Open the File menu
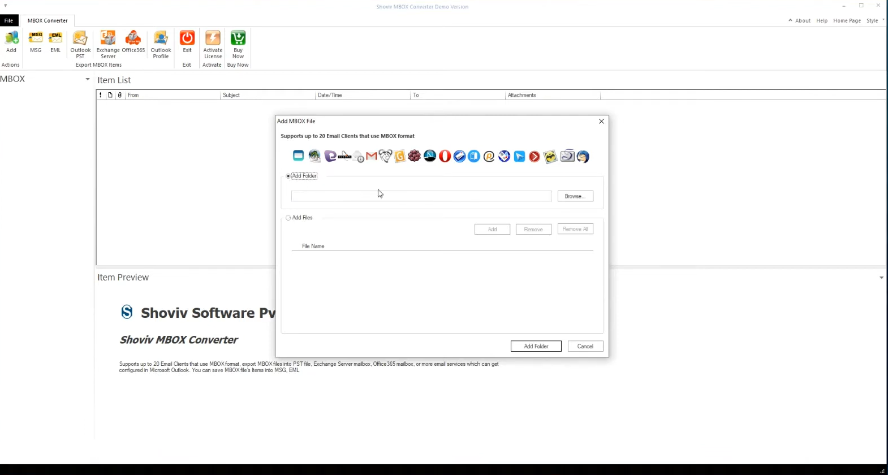This screenshot has height=475, width=888. (8, 20)
